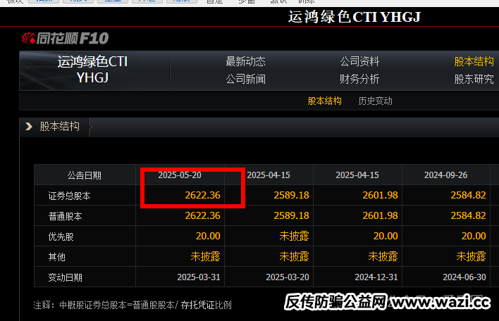This screenshot has width=499, height=321.
Task: Click the 其他 row header
Action: pyautogui.click(x=56, y=257)
